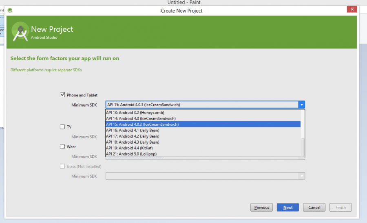Enable the Wear form factor checkbox
Screen dimensions: 367x223
coord(62,146)
